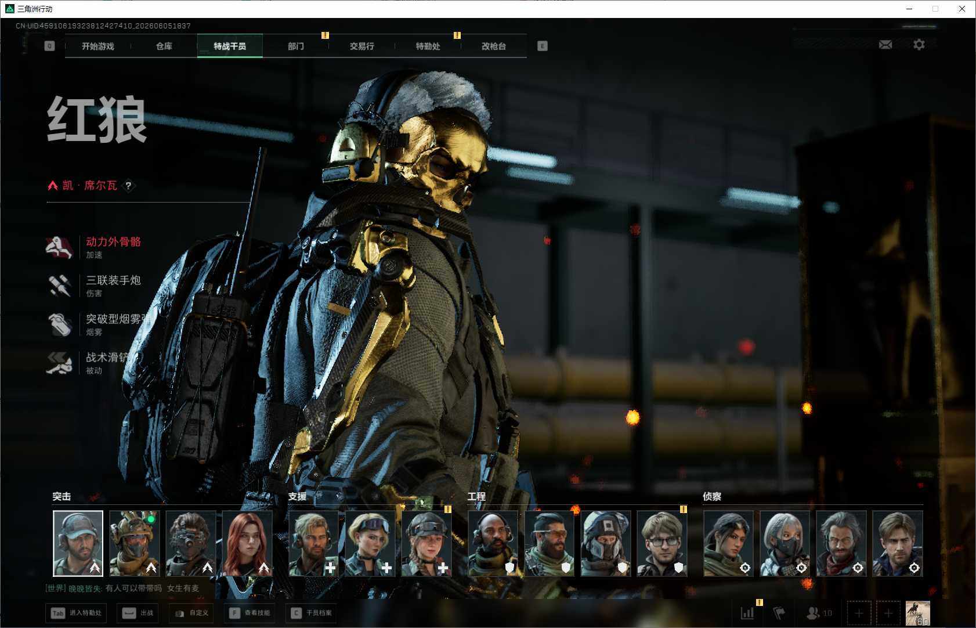
Task: Select the gray-bearded recon operator with red scarf
Action: [x=841, y=543]
